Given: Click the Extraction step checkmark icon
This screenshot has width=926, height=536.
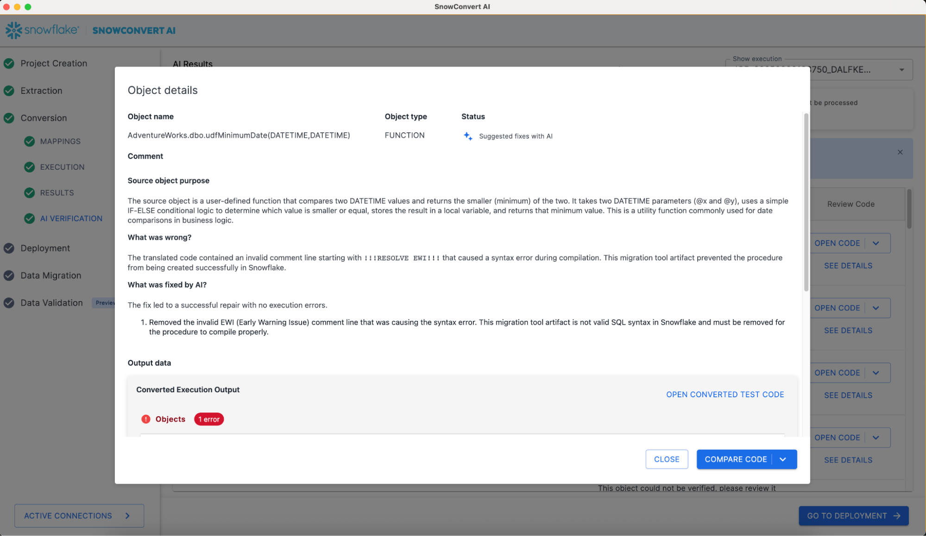Looking at the screenshot, I should [x=9, y=91].
